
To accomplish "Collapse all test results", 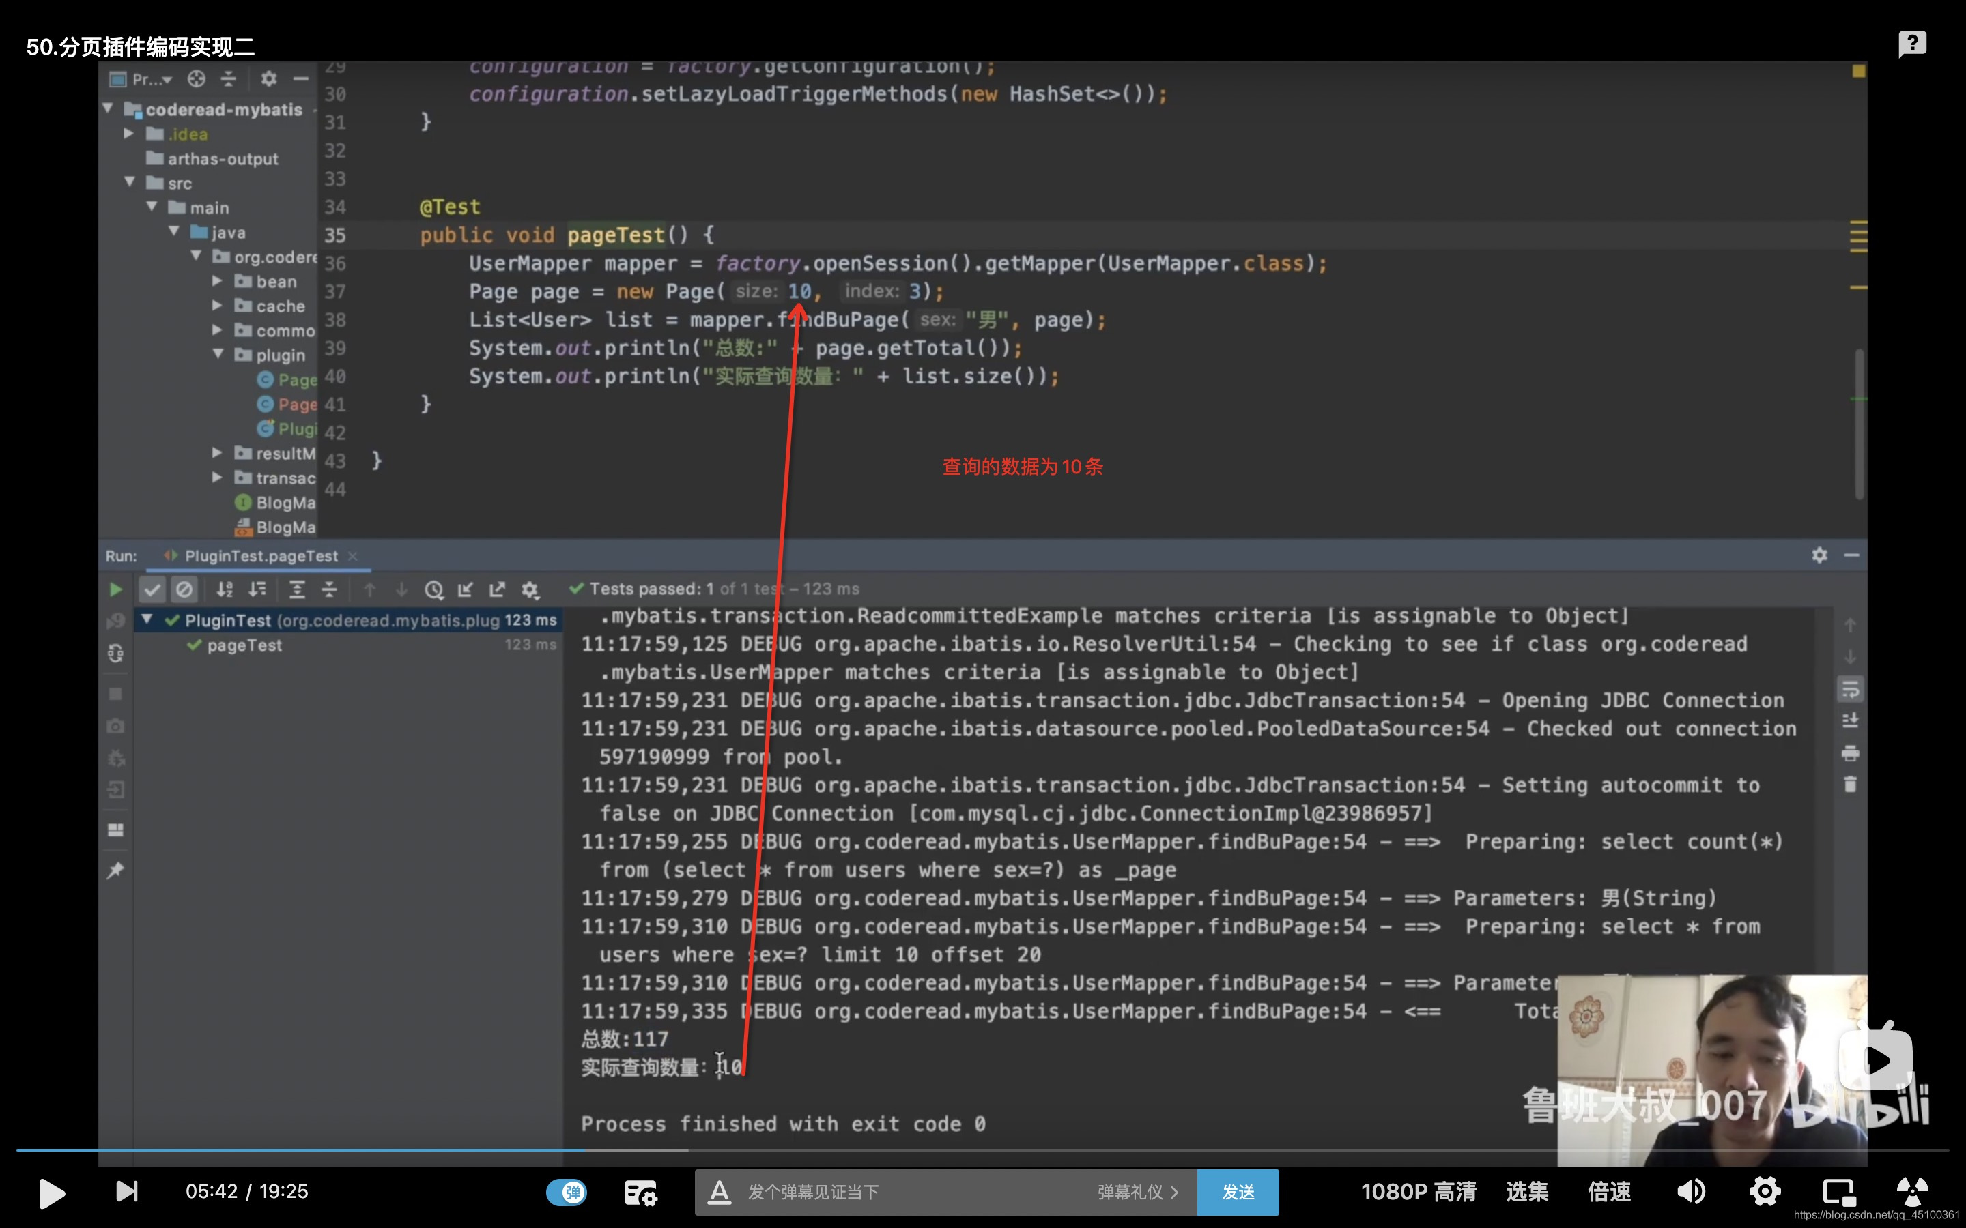I will click(329, 589).
